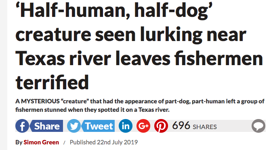This screenshot has width=271, height=150.
Task: Click the round Facebook logo icon
Action: (x=22, y=126)
